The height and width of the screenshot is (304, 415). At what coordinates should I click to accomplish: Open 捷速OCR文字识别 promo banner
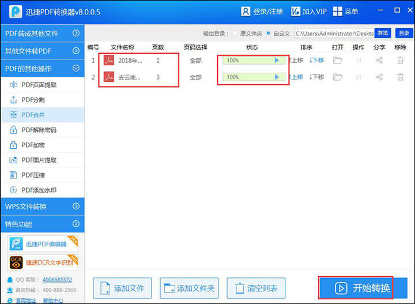(43, 262)
